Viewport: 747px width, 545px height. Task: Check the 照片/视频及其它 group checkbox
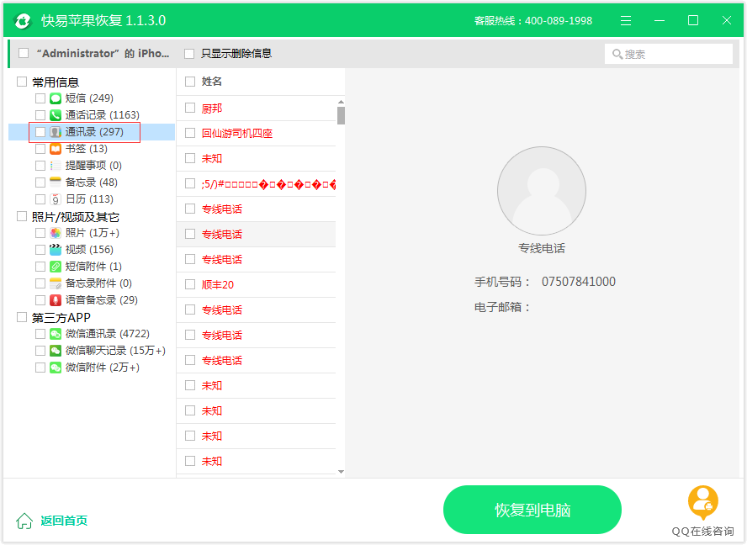(x=22, y=217)
